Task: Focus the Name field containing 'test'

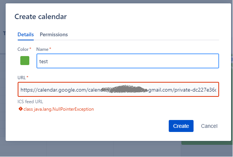Action: (128, 61)
